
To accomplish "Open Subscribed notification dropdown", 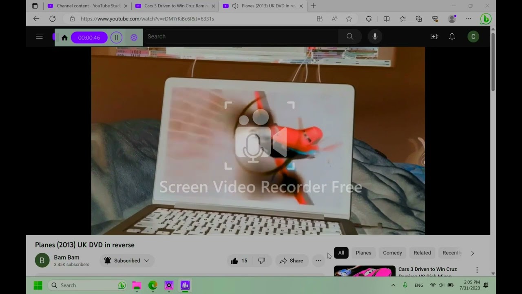I will pos(127,261).
